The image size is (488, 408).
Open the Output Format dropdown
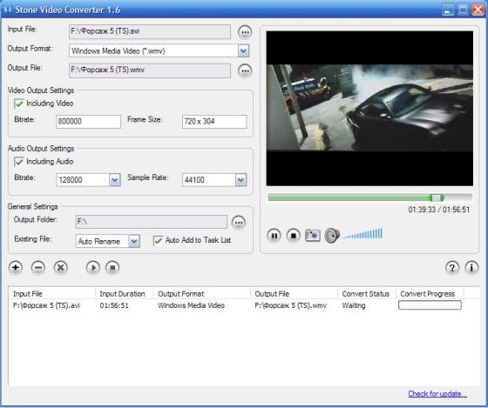pos(244,50)
